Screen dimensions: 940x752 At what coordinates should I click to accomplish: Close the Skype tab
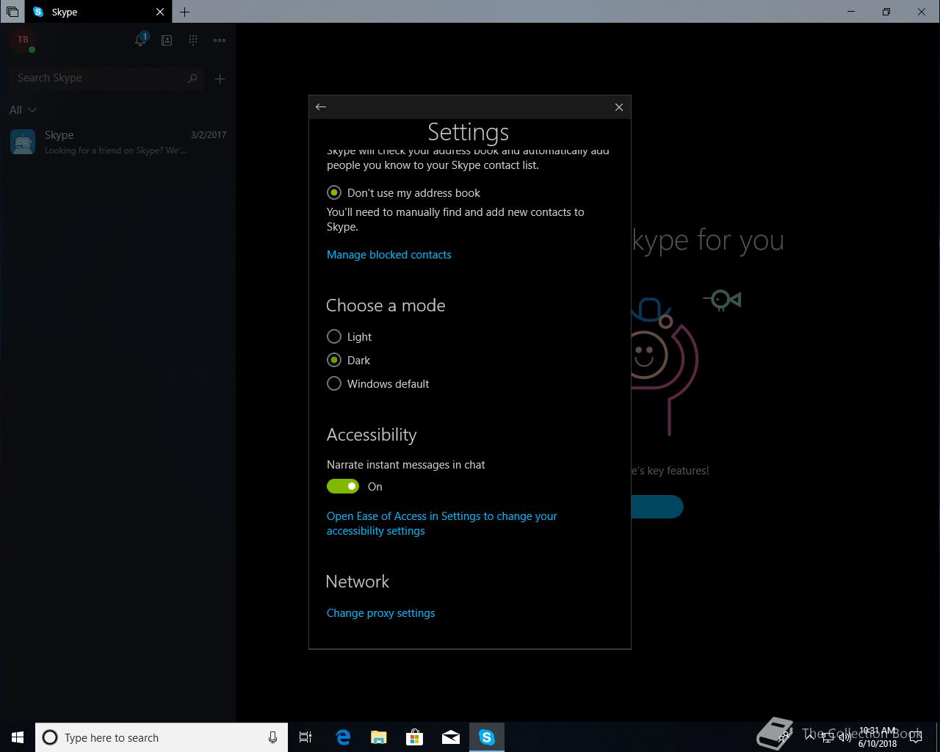coord(160,12)
